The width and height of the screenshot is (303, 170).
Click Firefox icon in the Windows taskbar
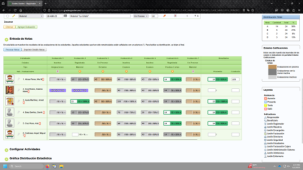[x=47, y=166]
